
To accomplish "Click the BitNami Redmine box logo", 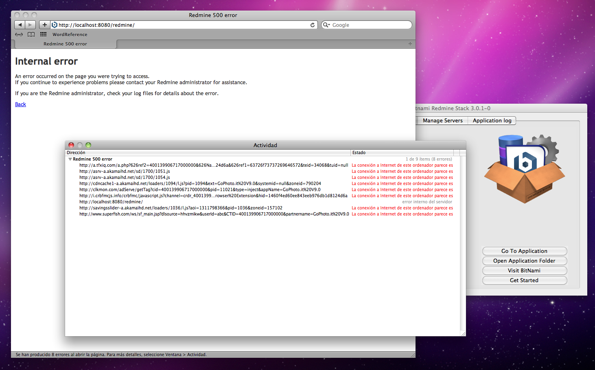I will click(x=524, y=168).
